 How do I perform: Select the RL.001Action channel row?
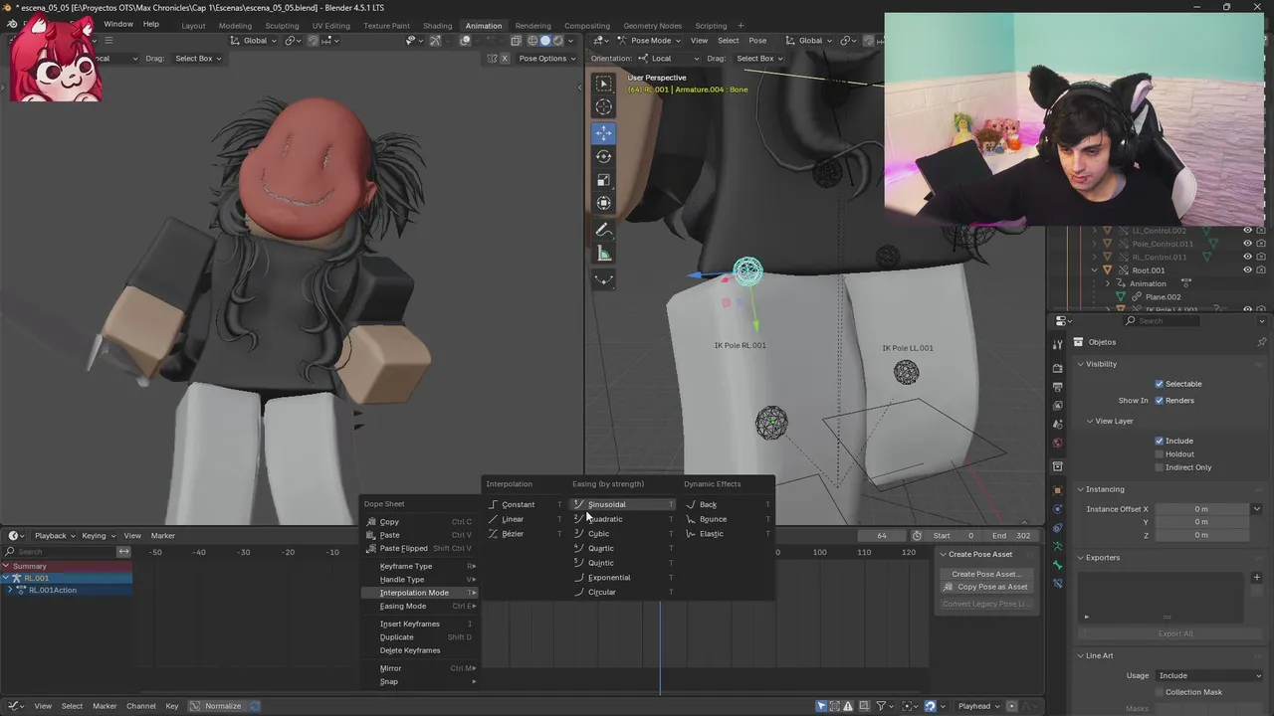click(x=66, y=590)
